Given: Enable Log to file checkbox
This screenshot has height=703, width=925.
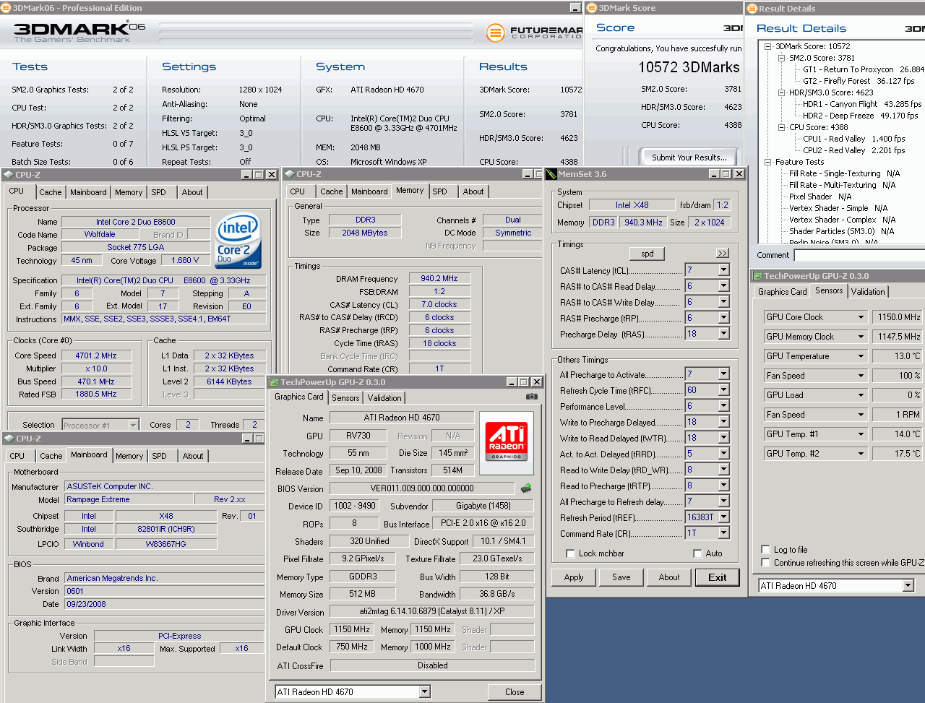Looking at the screenshot, I should [x=766, y=550].
